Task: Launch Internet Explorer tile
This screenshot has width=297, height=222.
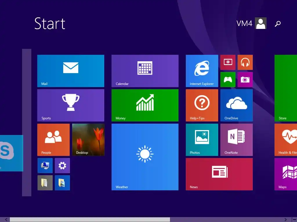Action: click(202, 71)
